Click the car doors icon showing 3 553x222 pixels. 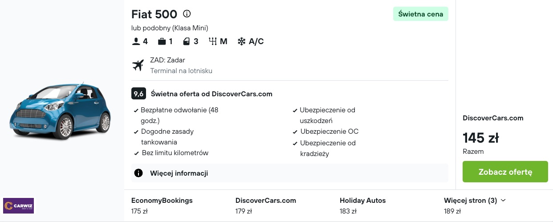click(x=186, y=41)
